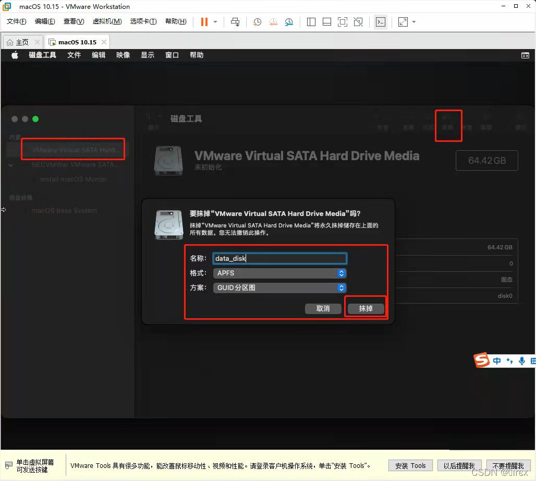Pause the virtual machine with the orange pause icon
This screenshot has width=536, height=481.
point(204,22)
